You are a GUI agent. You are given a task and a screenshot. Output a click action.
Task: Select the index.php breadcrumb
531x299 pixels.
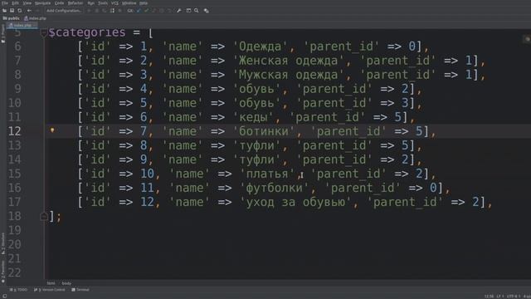[x=35, y=18]
